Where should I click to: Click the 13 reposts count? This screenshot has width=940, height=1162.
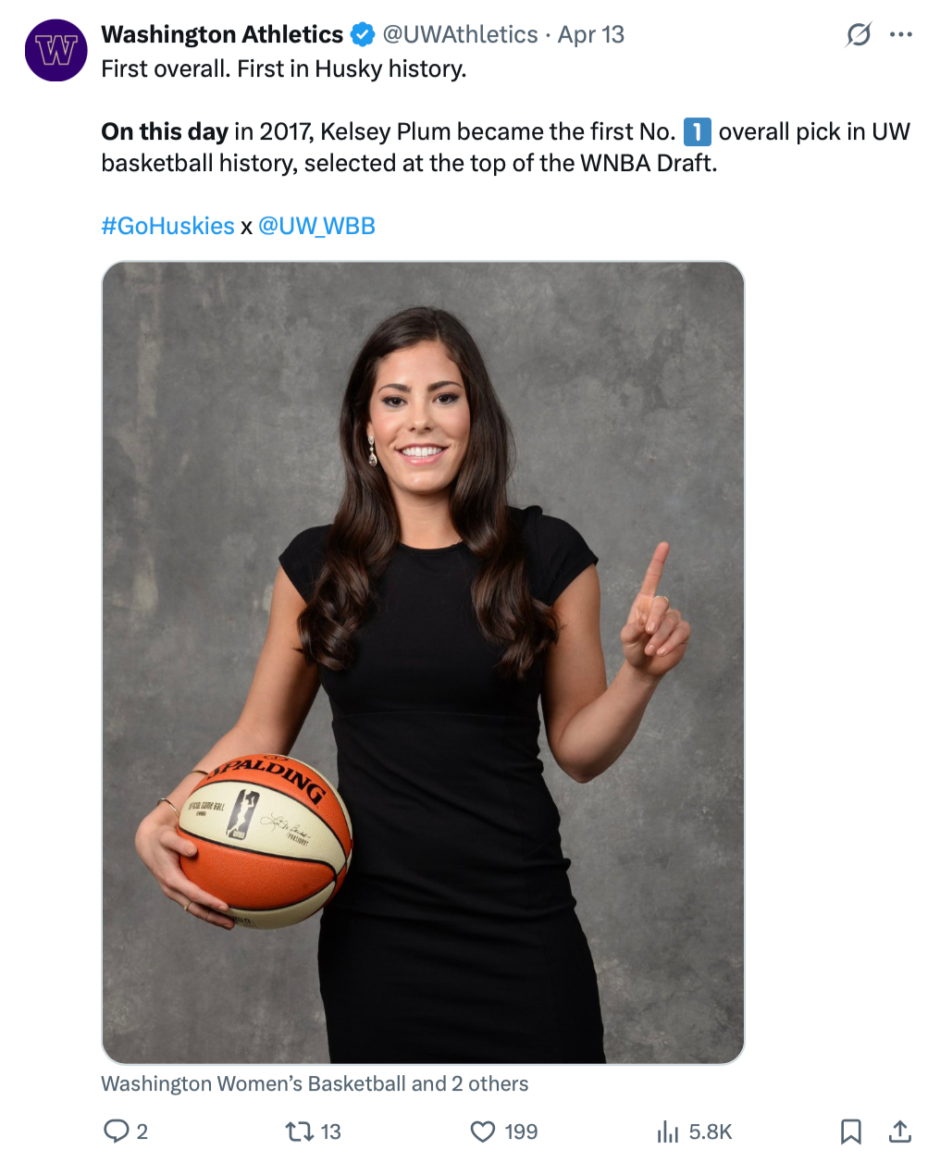click(330, 1131)
